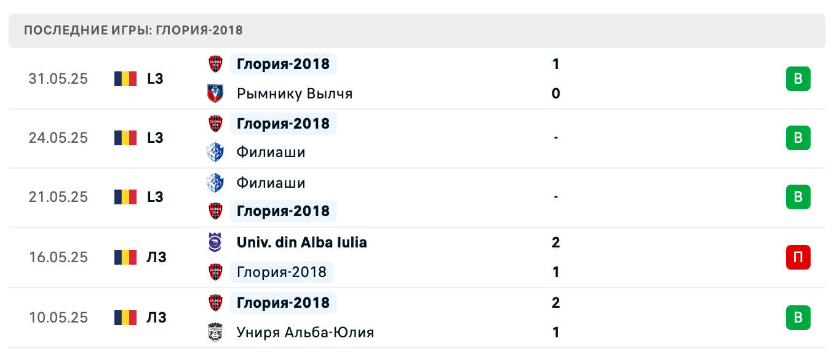Click the date 21.05.25 in the match list
This screenshot has height=357, width=834.
tap(58, 198)
